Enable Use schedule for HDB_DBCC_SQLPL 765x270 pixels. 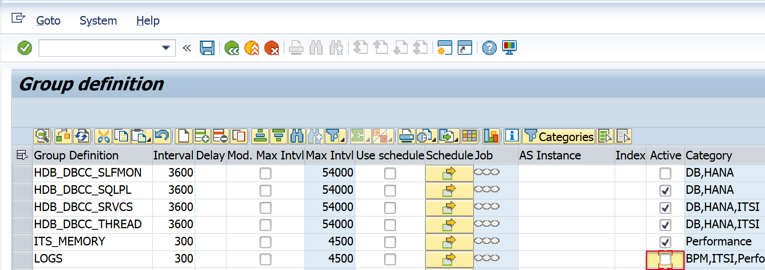pos(390,190)
